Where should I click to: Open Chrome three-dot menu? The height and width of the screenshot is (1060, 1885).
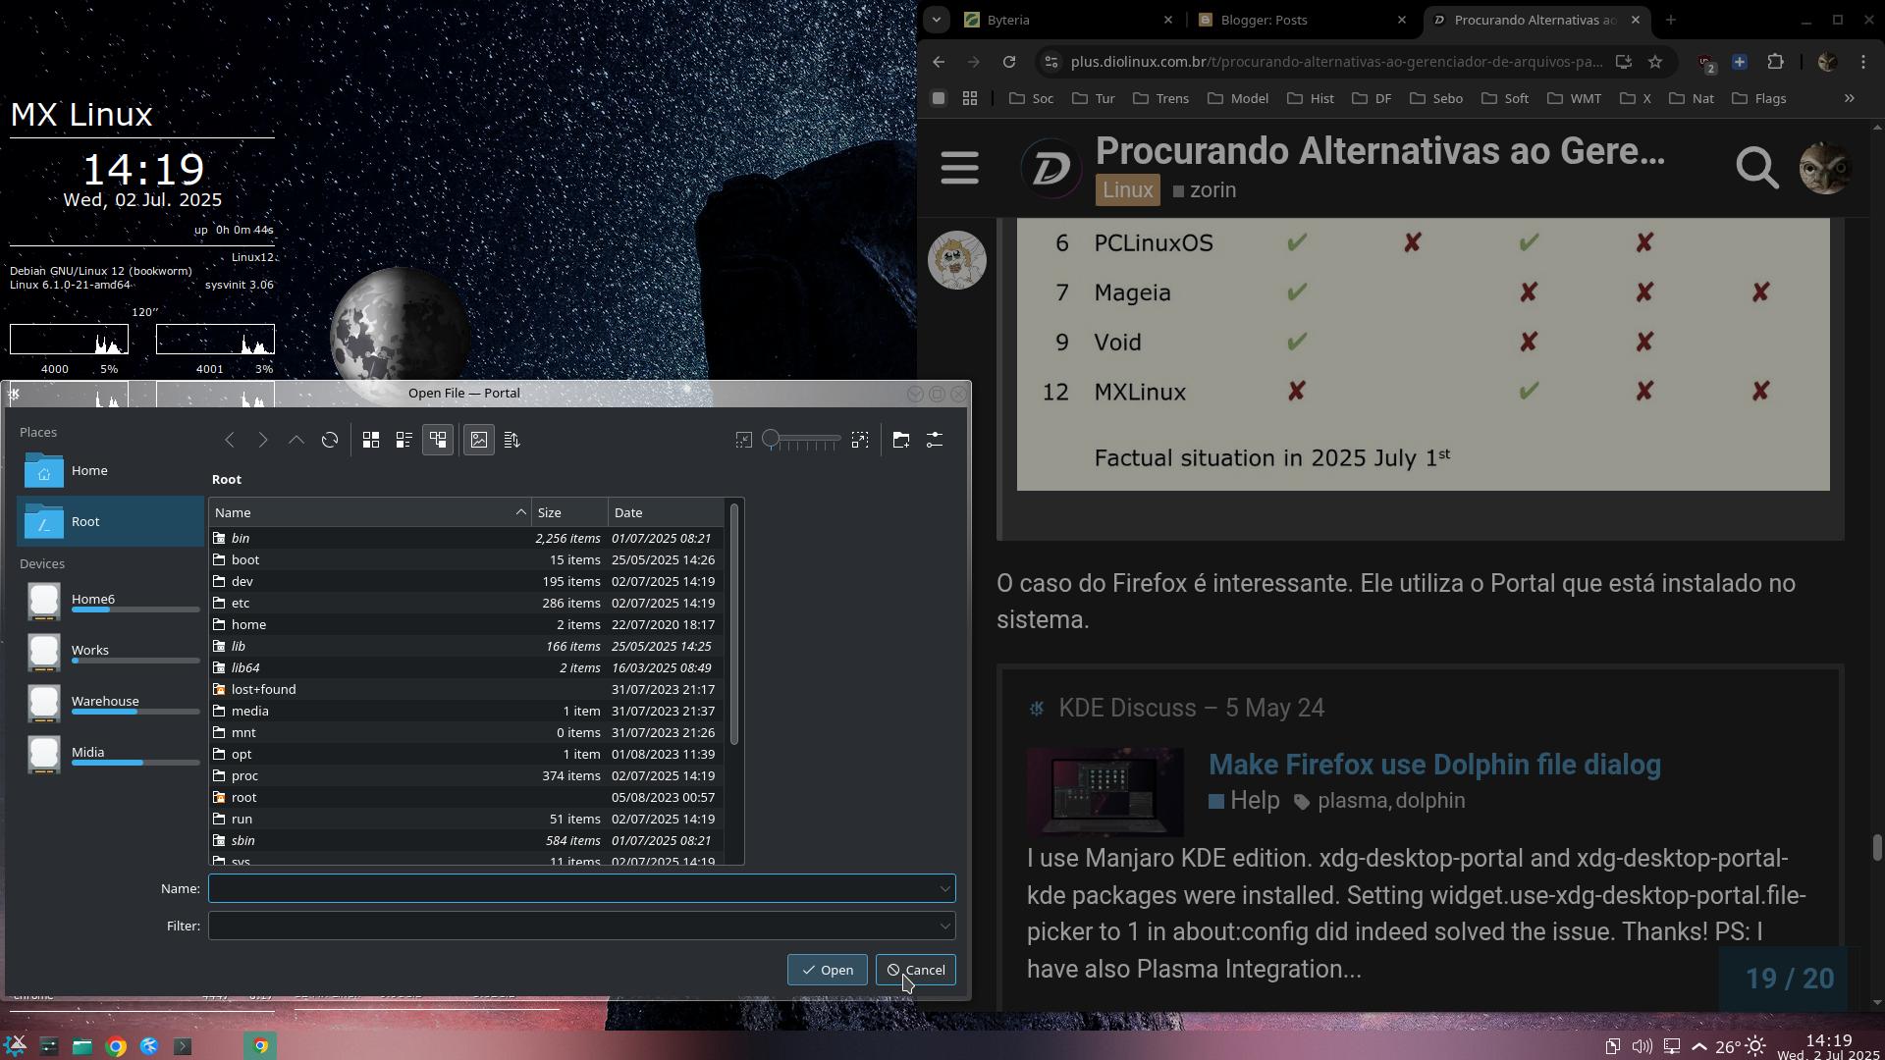tap(1863, 62)
